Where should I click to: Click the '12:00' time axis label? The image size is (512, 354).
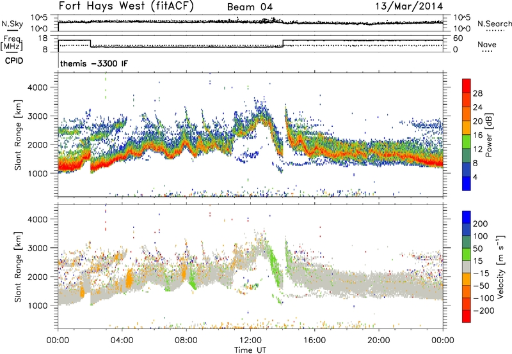(250, 341)
